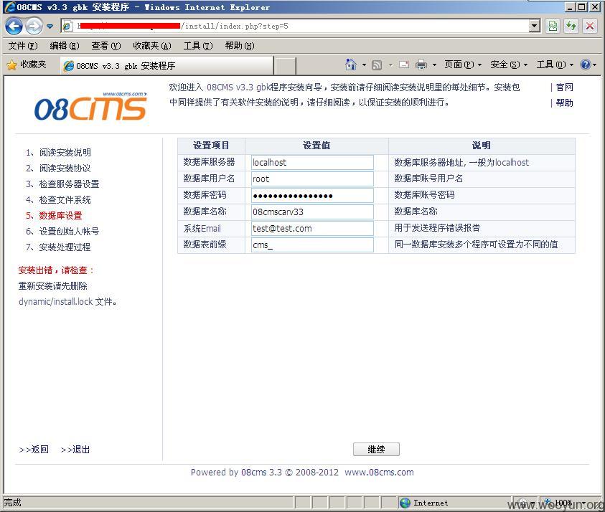Click the 收藏夹 favorites star button

(27, 65)
